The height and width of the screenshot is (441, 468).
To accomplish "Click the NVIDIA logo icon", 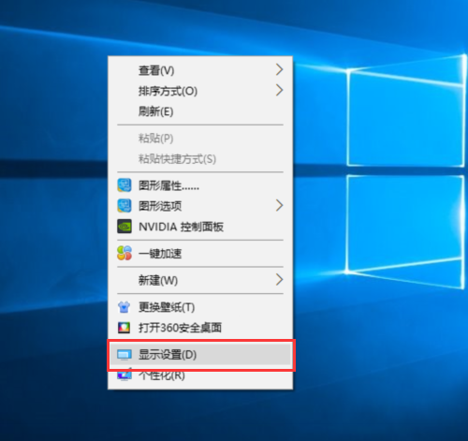I will [x=124, y=227].
